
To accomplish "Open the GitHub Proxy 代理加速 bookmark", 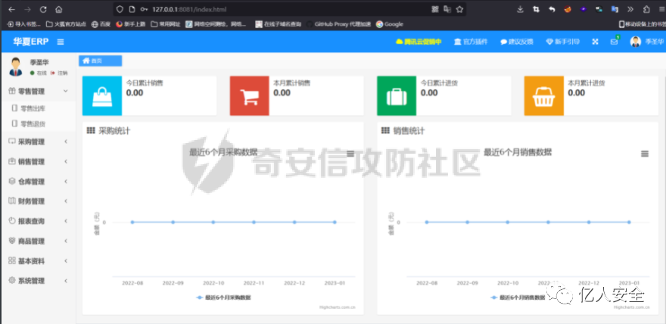I will pyautogui.click(x=339, y=24).
